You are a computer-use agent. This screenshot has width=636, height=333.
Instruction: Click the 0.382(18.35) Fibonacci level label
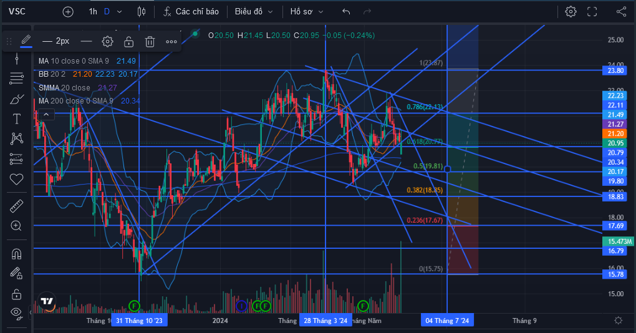point(425,190)
